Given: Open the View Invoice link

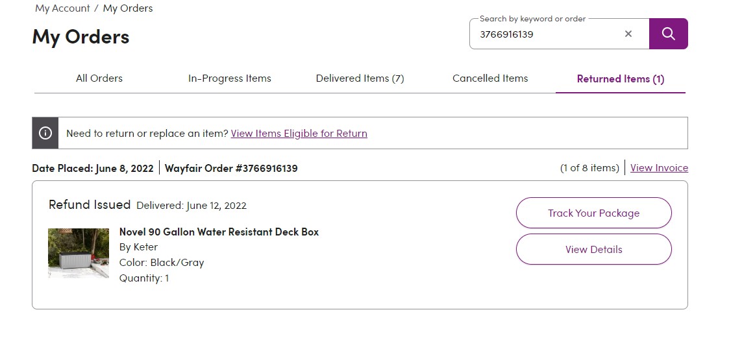Looking at the screenshot, I should click(659, 167).
